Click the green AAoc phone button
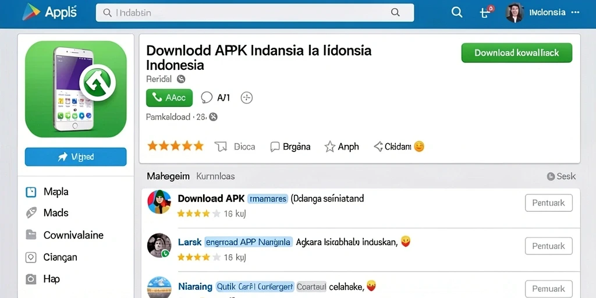Viewport: 596px width, 298px height. (x=169, y=98)
